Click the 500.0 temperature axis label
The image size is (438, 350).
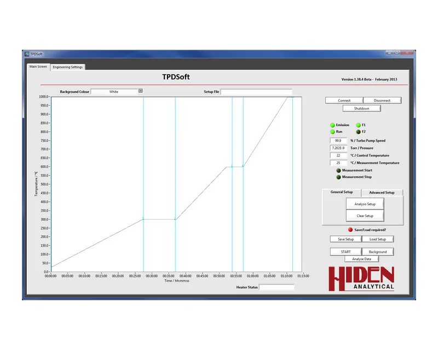coord(45,184)
